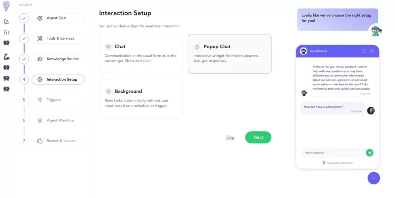
Task: Open the Tools & Services step
Action: 58,39
